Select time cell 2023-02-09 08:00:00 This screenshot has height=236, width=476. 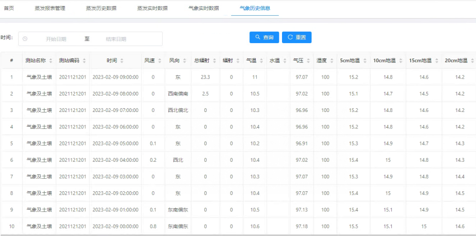pyautogui.click(x=115, y=94)
